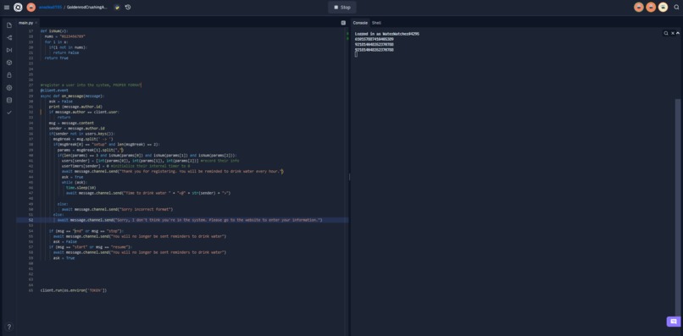The height and width of the screenshot is (336, 683).
Task: Open the Debugger sidebar panel
Action: (x=9, y=50)
